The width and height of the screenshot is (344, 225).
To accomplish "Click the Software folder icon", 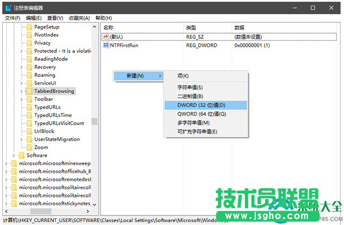I will click(x=21, y=156).
